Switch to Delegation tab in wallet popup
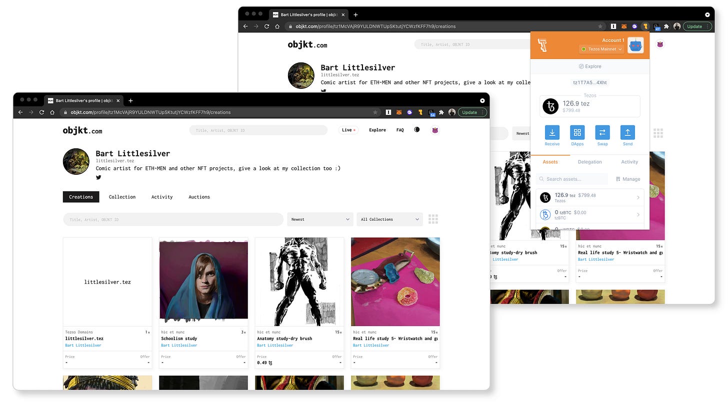The width and height of the screenshot is (728, 403). (590, 162)
